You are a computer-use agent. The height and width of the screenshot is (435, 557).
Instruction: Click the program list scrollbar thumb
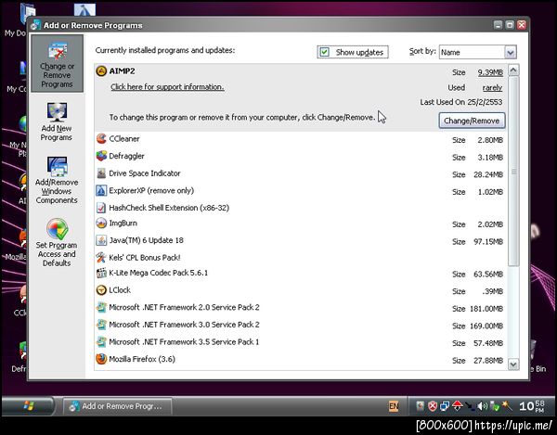click(513, 172)
